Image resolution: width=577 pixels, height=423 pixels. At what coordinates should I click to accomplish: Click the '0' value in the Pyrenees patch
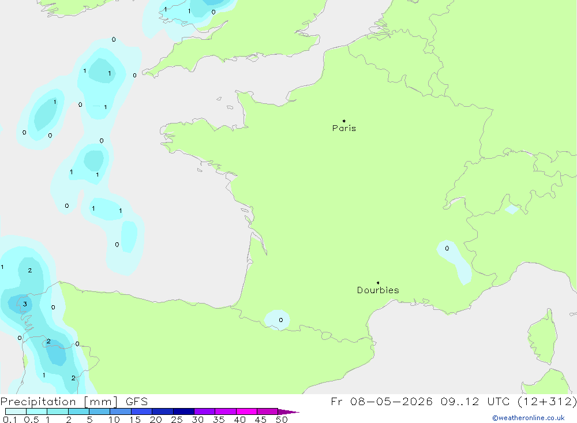click(x=281, y=320)
